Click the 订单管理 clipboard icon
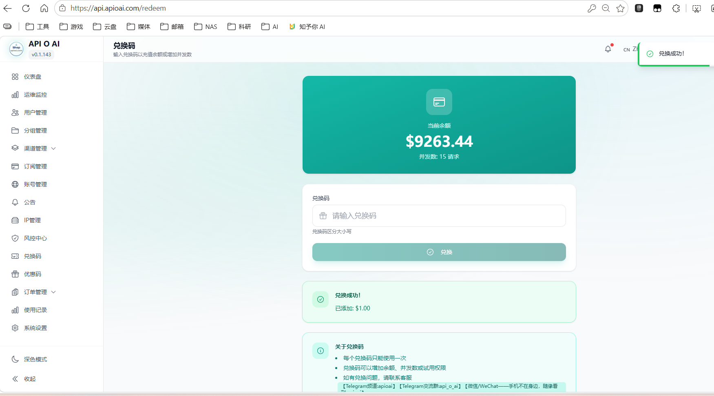The height and width of the screenshot is (396, 714). click(15, 292)
